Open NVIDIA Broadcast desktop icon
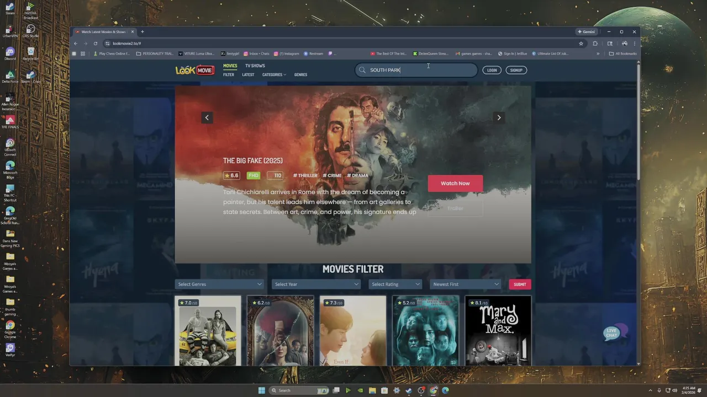The width and height of the screenshot is (707, 397). point(30,10)
